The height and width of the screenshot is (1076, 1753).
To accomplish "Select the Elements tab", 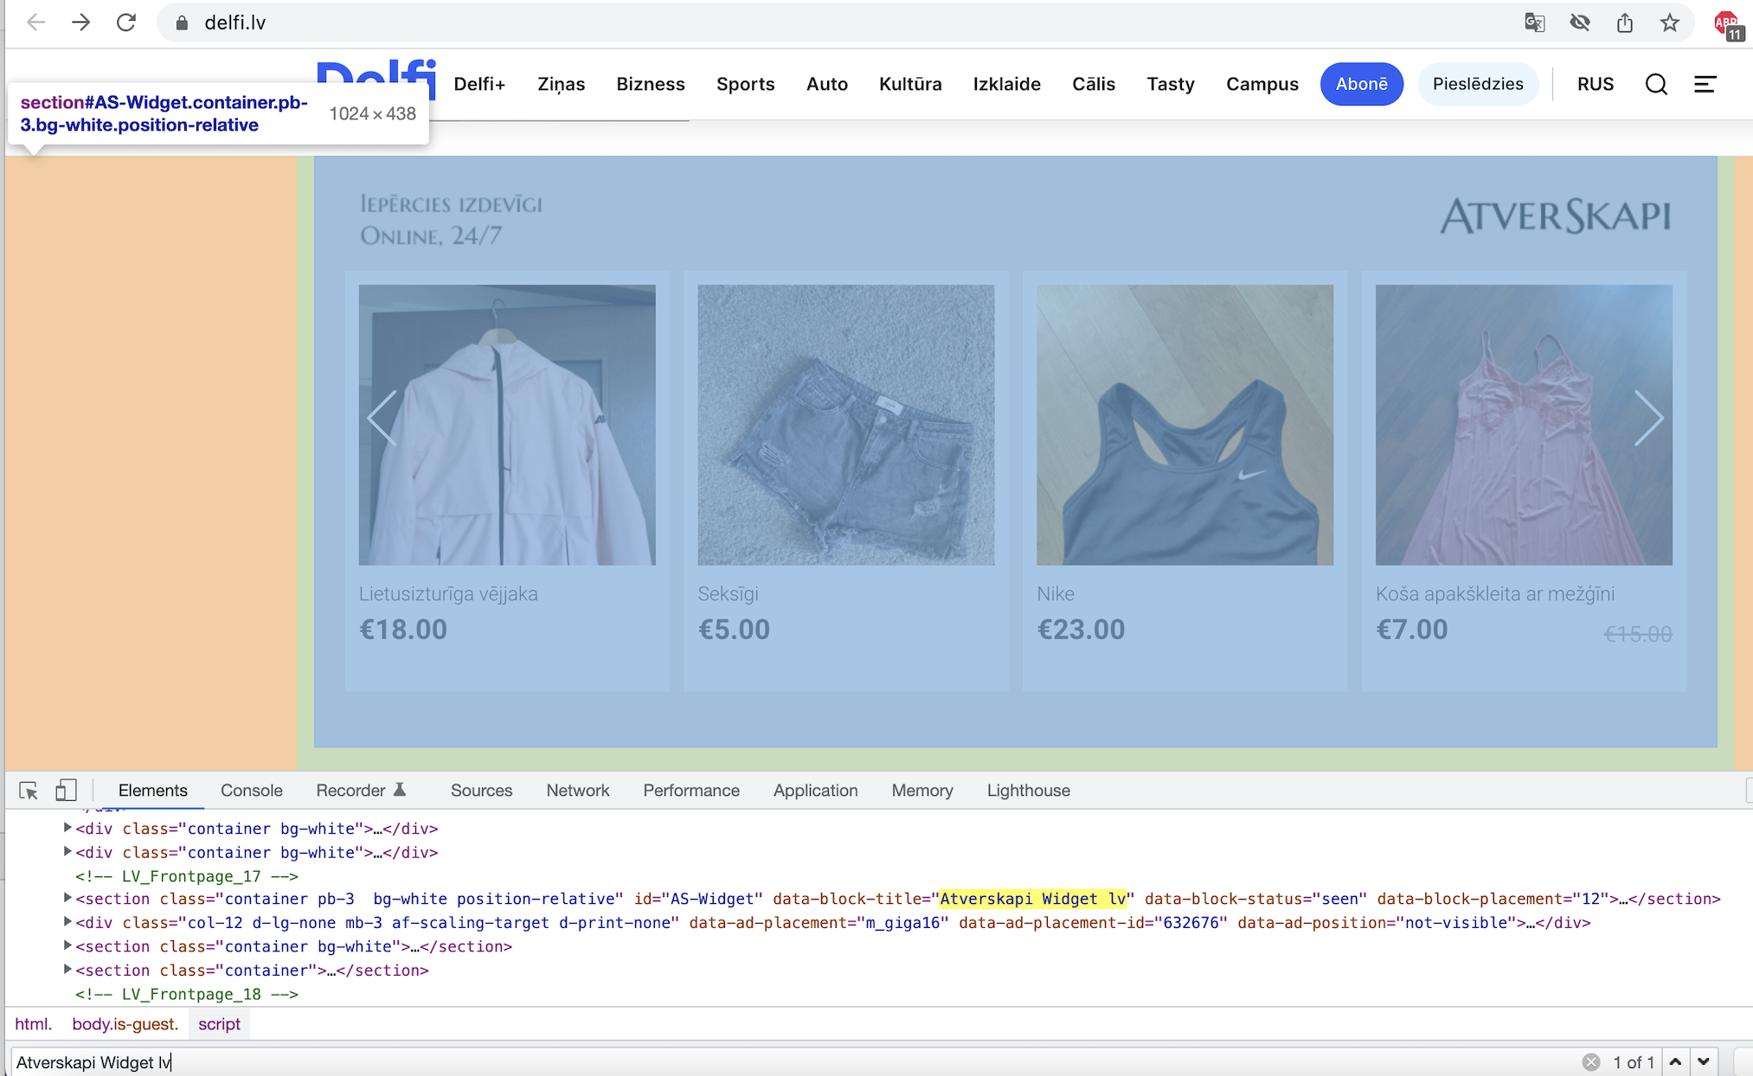I will tap(152, 791).
